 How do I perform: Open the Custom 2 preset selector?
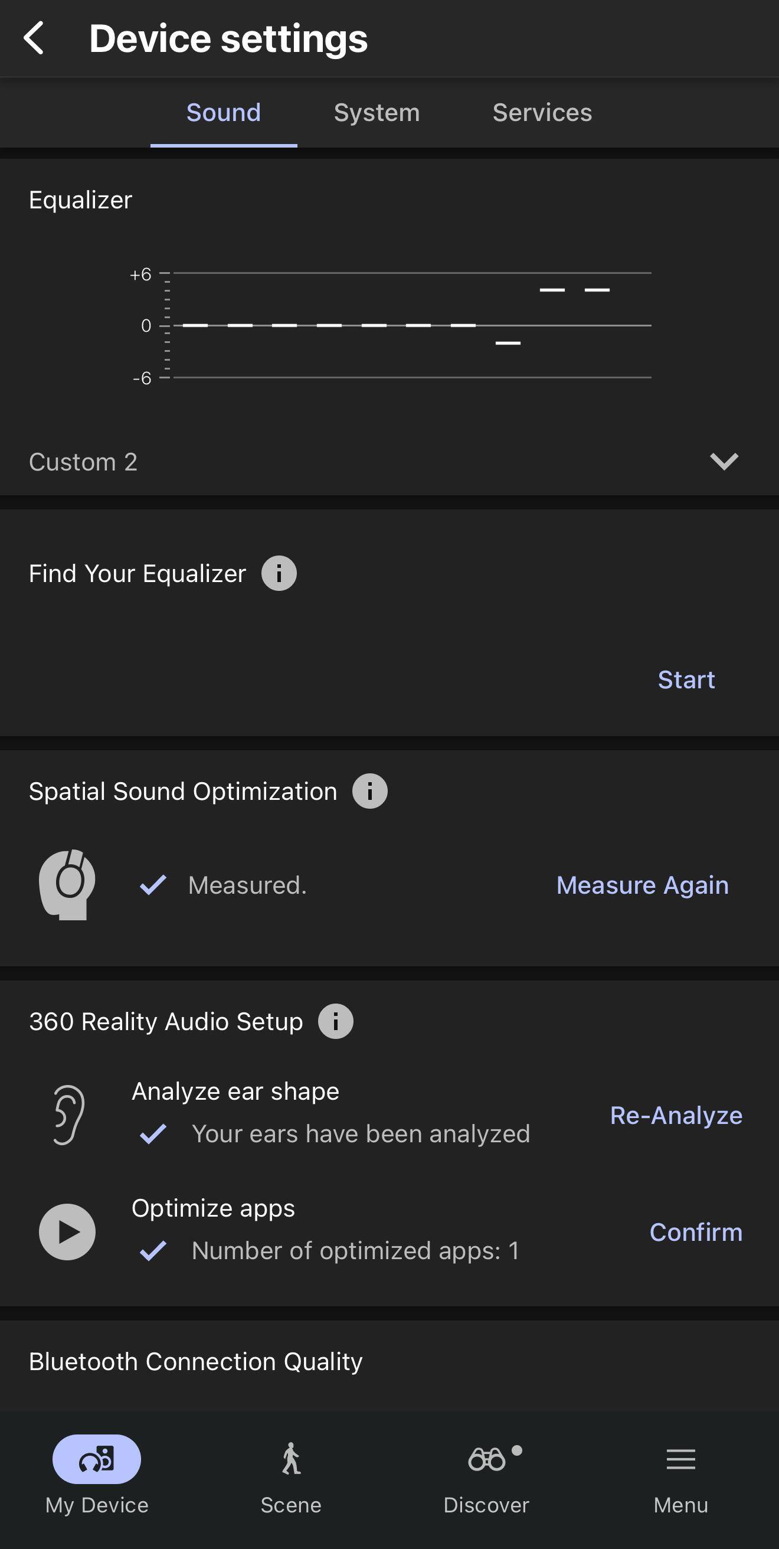pyautogui.click(x=84, y=462)
